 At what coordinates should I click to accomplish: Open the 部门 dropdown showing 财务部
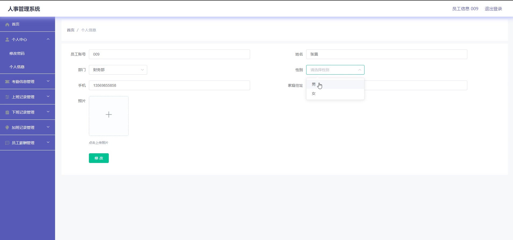[x=118, y=70]
